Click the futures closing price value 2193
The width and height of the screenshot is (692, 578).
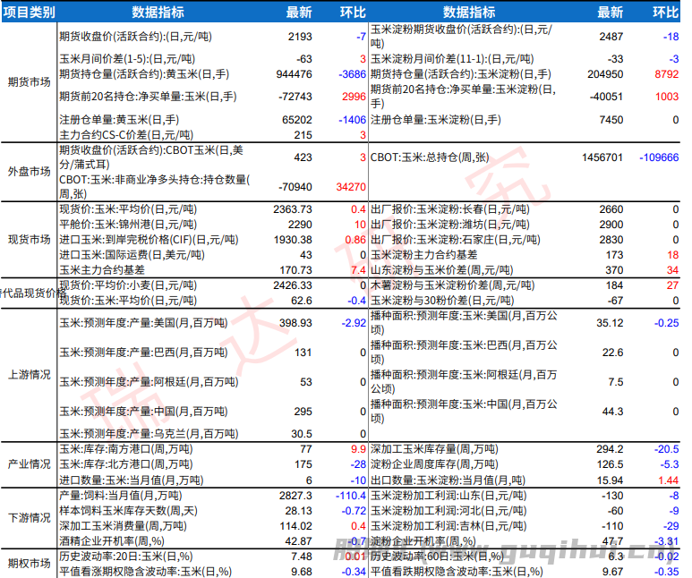(x=300, y=37)
